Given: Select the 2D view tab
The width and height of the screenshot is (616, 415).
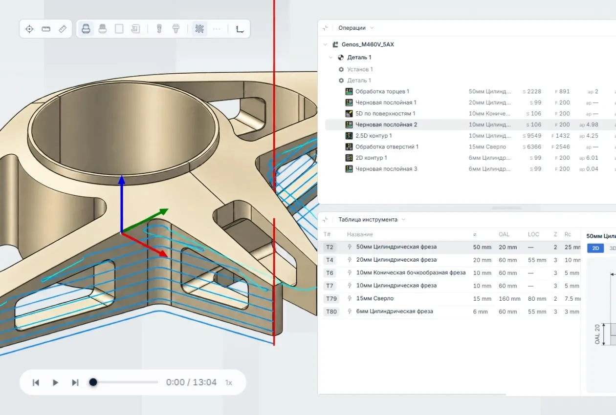Looking at the screenshot, I should 595,248.
